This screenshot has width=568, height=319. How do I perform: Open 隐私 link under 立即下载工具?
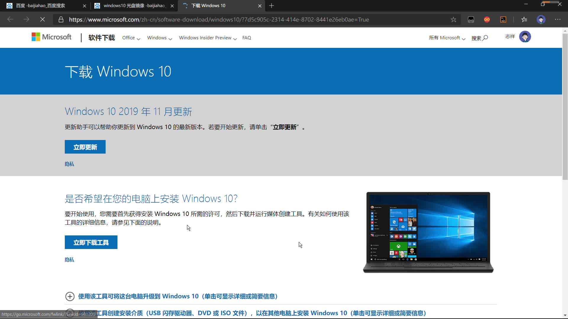click(70, 260)
